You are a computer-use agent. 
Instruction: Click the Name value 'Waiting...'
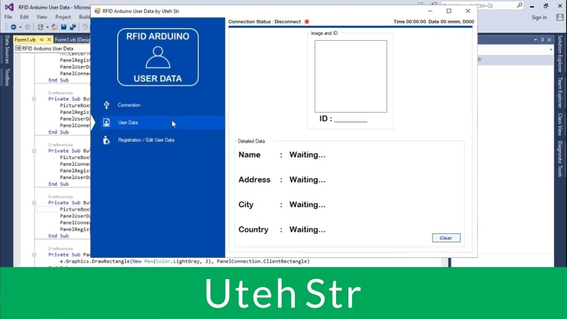click(307, 155)
